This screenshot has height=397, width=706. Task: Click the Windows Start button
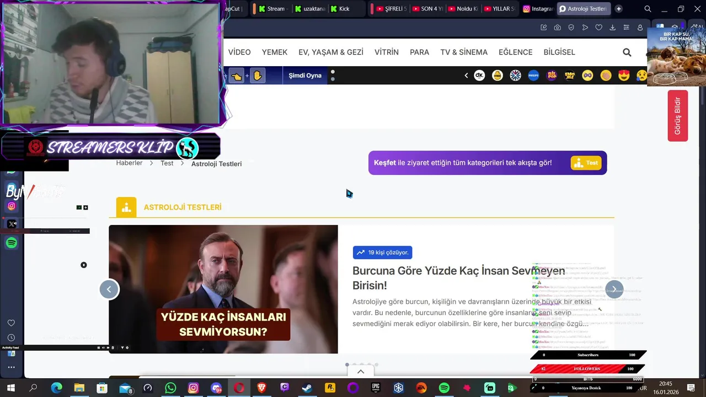click(10, 388)
